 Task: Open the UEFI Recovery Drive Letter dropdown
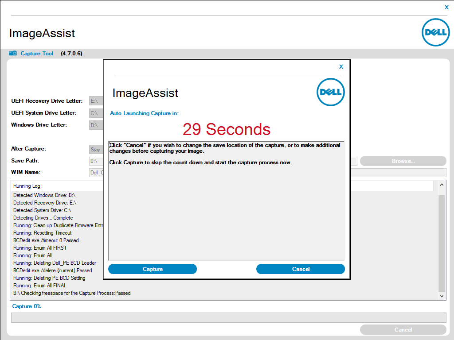96,101
